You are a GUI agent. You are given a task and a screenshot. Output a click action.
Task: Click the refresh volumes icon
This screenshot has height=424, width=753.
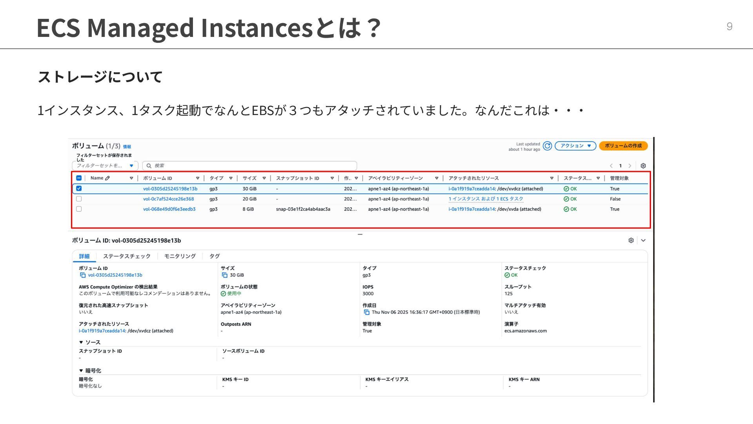point(547,146)
